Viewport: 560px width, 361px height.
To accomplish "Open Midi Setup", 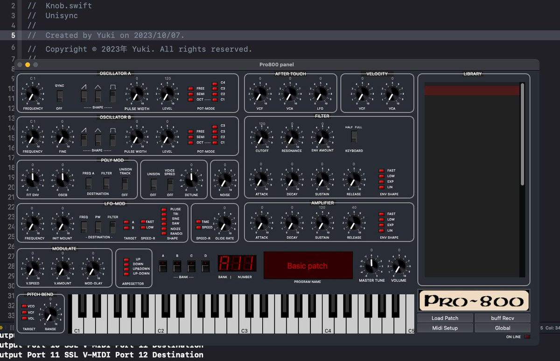I will point(445,328).
